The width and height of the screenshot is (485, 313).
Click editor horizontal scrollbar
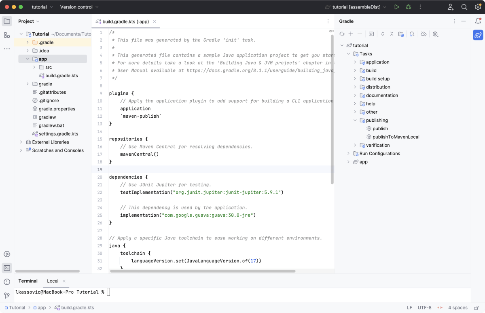point(203,271)
